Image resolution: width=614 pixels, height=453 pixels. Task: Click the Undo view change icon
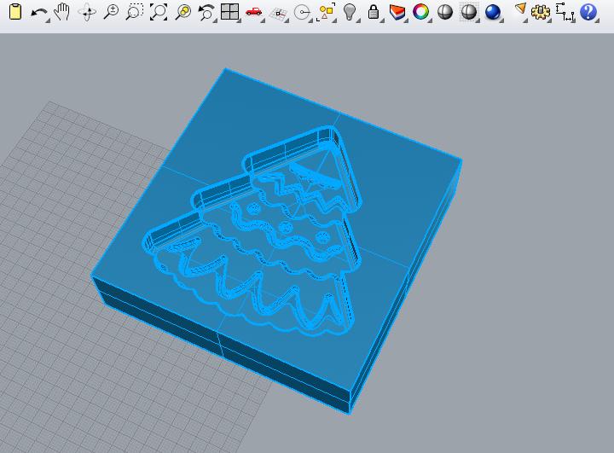coord(206,12)
